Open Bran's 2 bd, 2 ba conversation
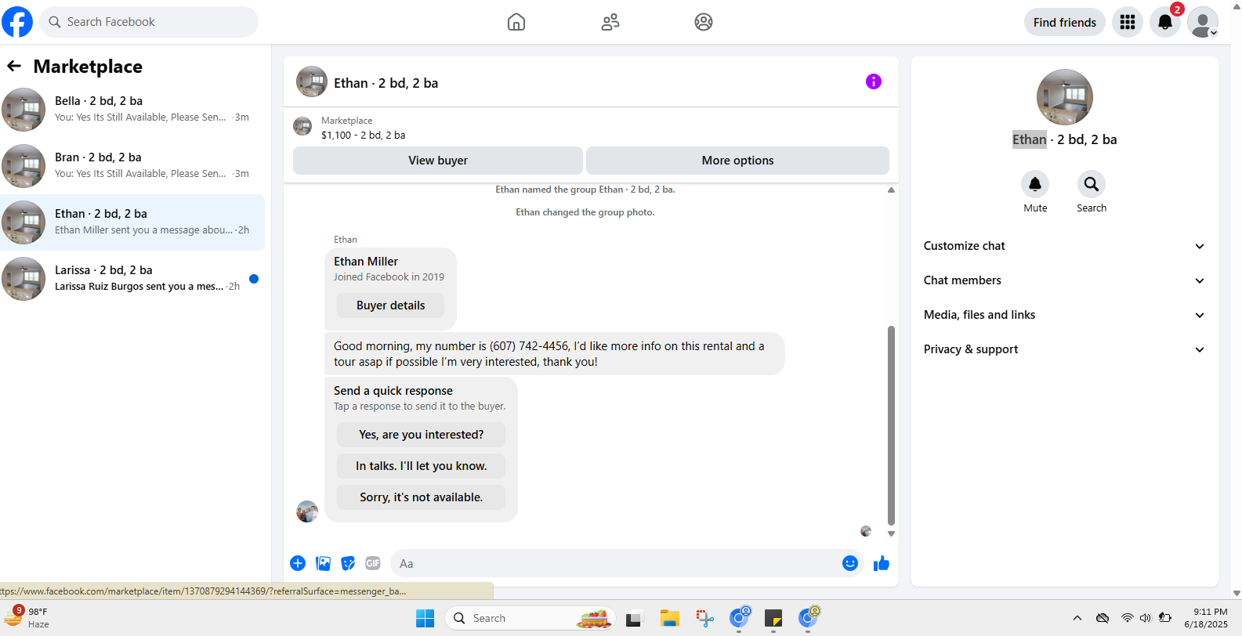Image resolution: width=1242 pixels, height=636 pixels. [132, 166]
